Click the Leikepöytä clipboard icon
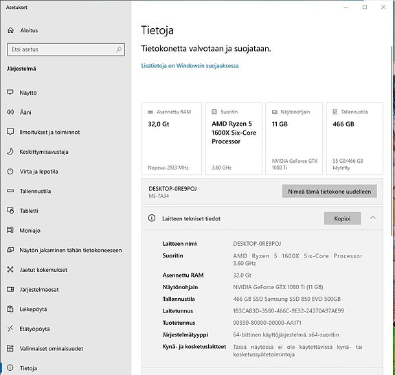This screenshot has width=395, height=375. point(10,309)
